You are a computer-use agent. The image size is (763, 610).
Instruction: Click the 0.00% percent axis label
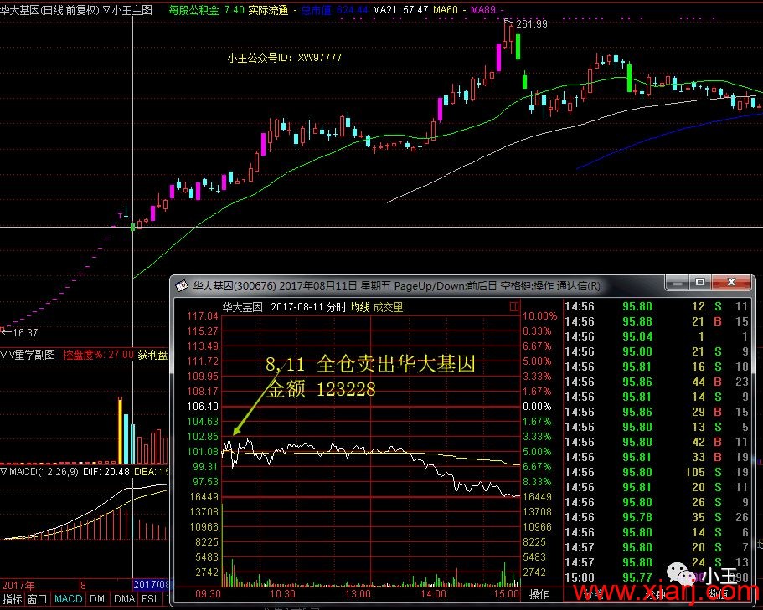[537, 407]
